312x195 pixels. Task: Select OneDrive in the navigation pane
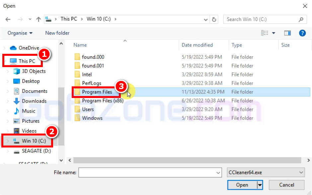(29, 48)
